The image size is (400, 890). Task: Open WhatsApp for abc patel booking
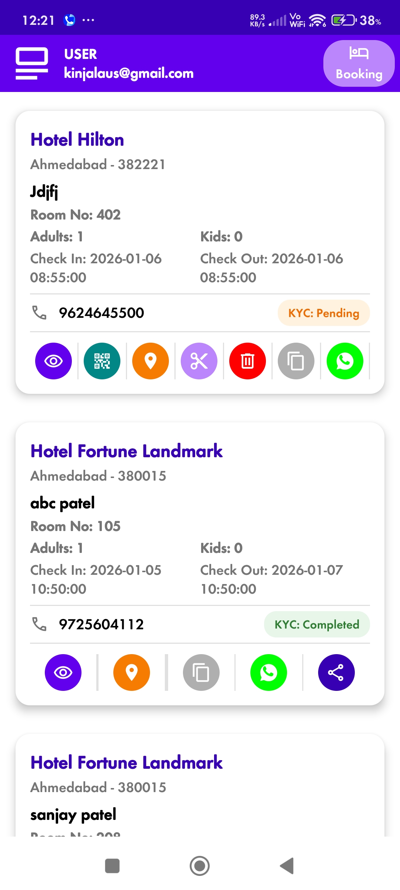pos(268,672)
